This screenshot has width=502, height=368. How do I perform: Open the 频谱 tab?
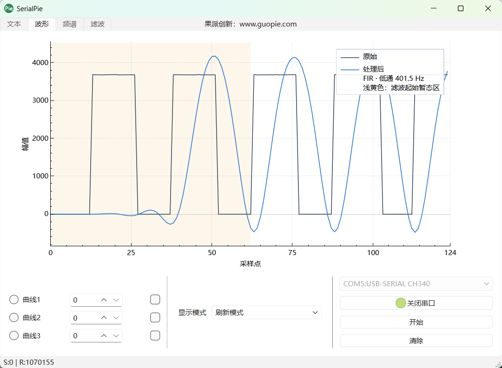coord(69,24)
